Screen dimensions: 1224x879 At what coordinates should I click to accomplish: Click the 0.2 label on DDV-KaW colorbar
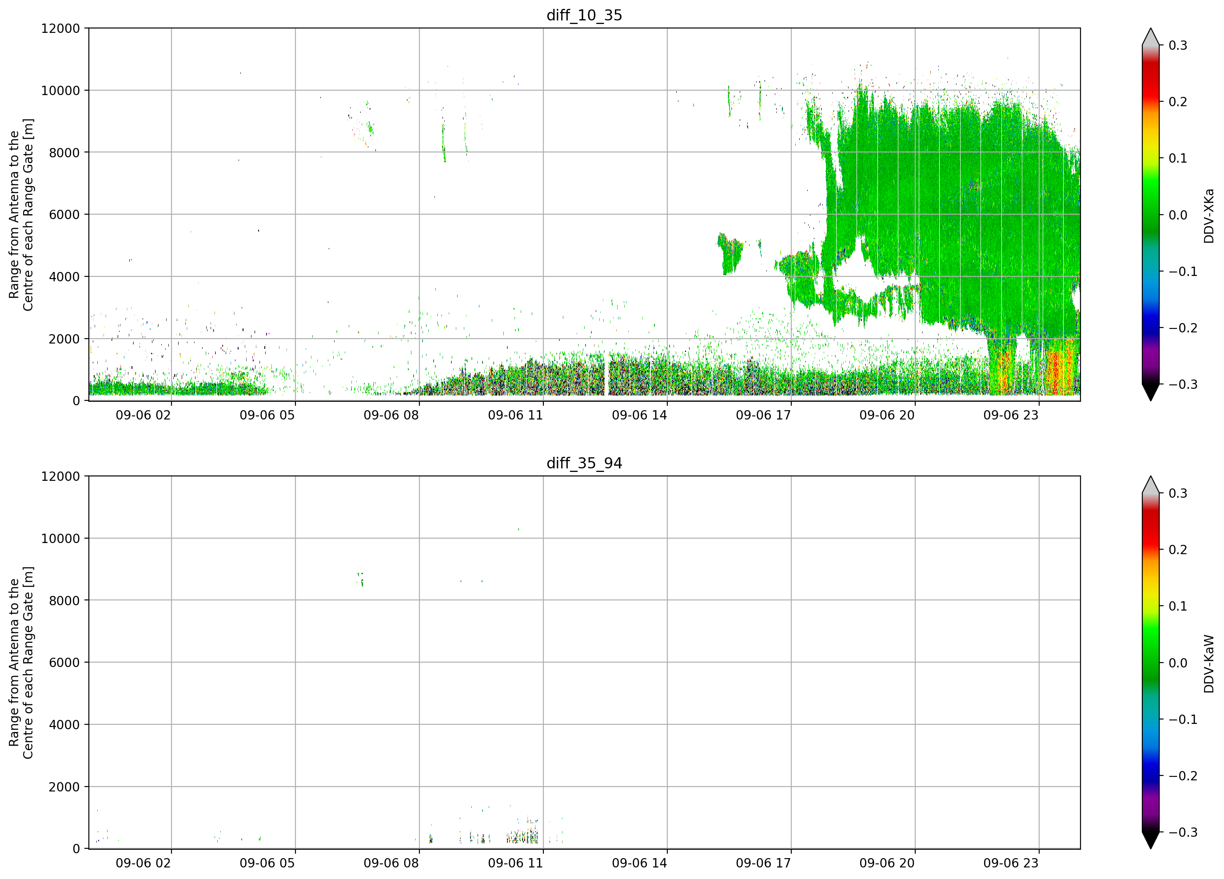pos(1178,550)
